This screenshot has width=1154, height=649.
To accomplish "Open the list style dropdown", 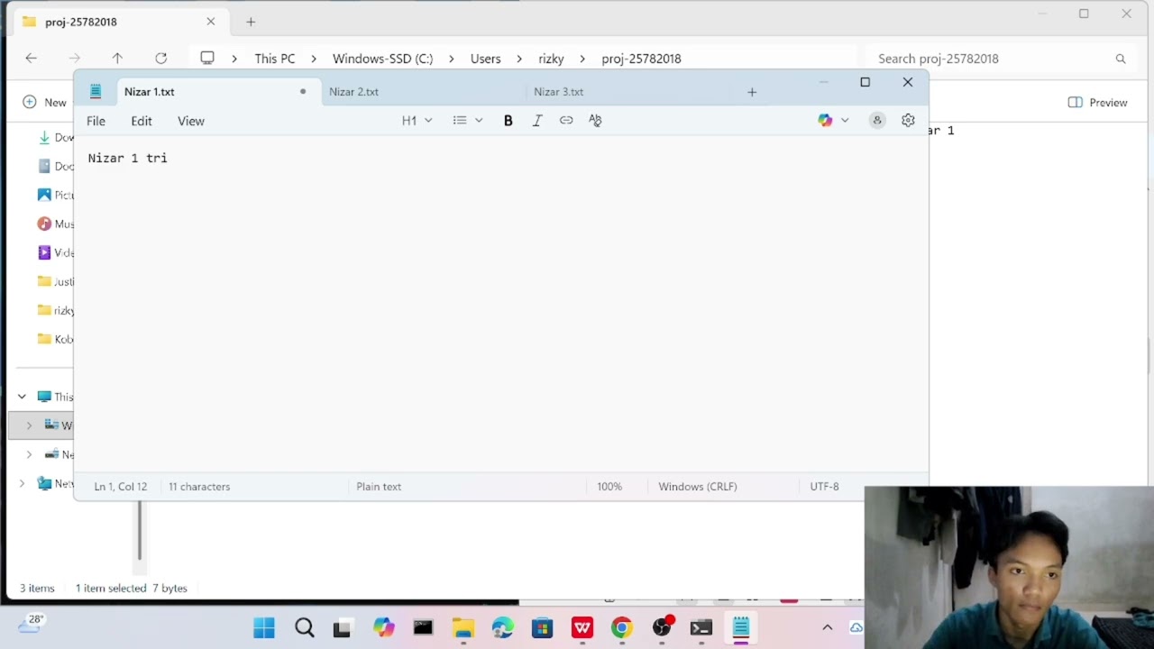I will 467,121.
